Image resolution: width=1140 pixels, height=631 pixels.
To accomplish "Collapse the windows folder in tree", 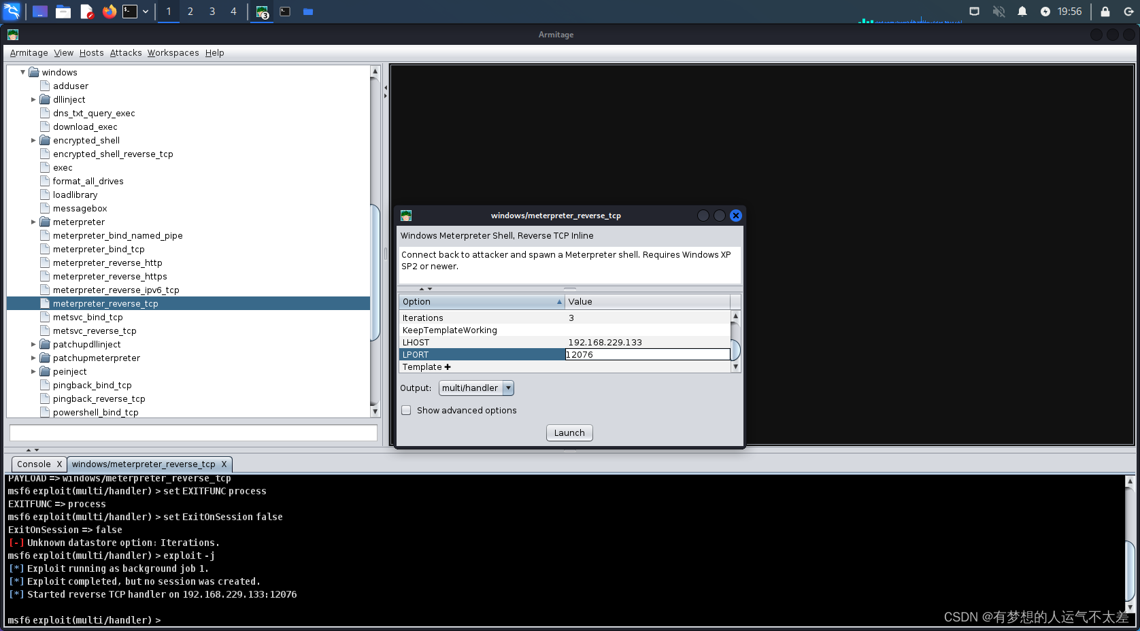I will click(22, 72).
